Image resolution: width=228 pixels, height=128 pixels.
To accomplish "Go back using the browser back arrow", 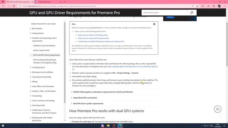I will click(x=3, y=6).
